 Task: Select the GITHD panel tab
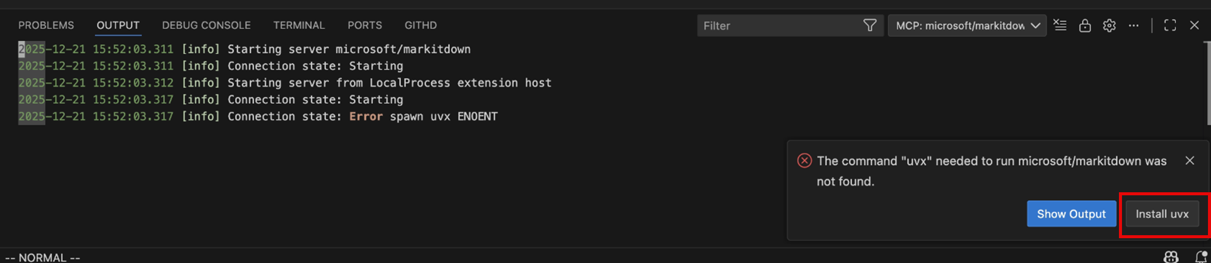point(420,25)
